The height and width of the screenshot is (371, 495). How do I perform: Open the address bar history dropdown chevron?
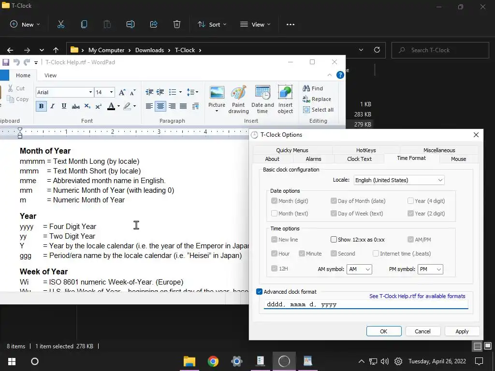[361, 50]
